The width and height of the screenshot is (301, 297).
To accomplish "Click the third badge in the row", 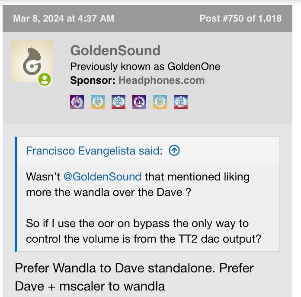I will (118, 102).
